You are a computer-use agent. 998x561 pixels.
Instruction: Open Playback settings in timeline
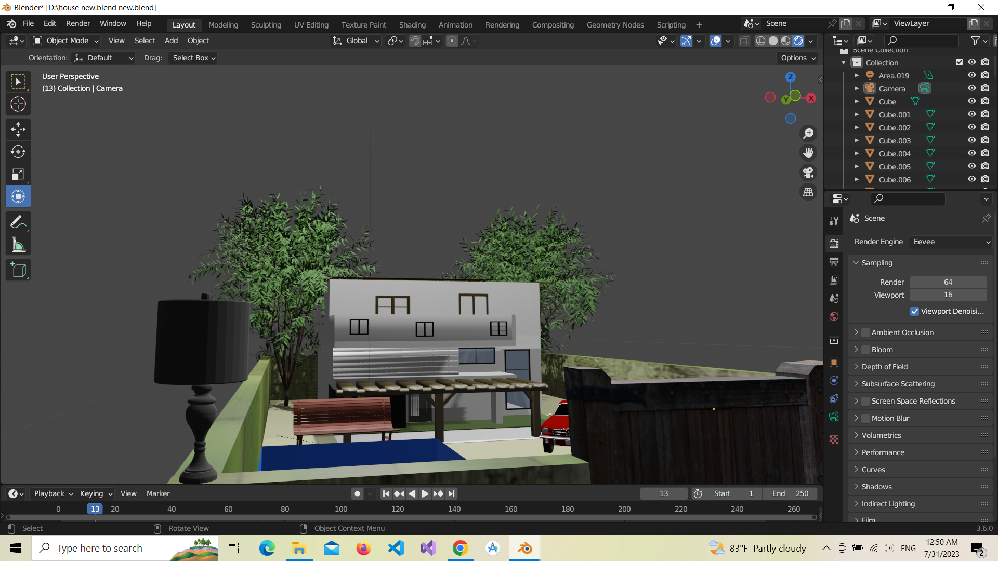(53, 493)
